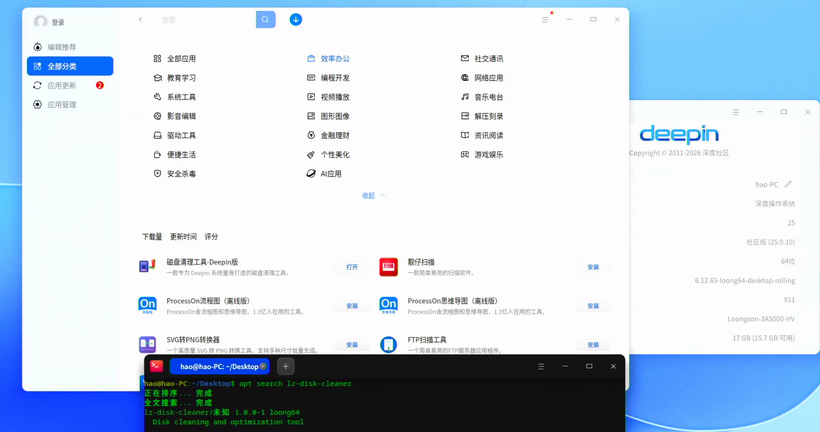Select 全部分类 in sidebar

pos(70,66)
